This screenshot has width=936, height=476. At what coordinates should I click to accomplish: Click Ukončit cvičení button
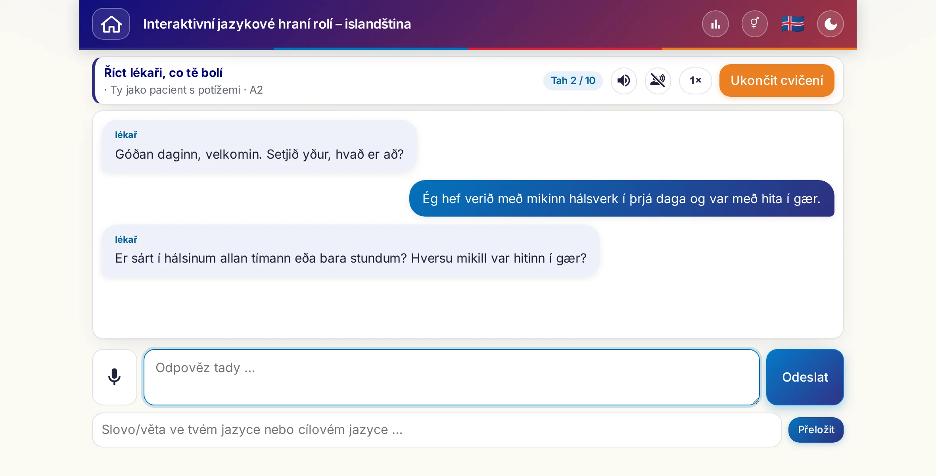pyautogui.click(x=777, y=81)
